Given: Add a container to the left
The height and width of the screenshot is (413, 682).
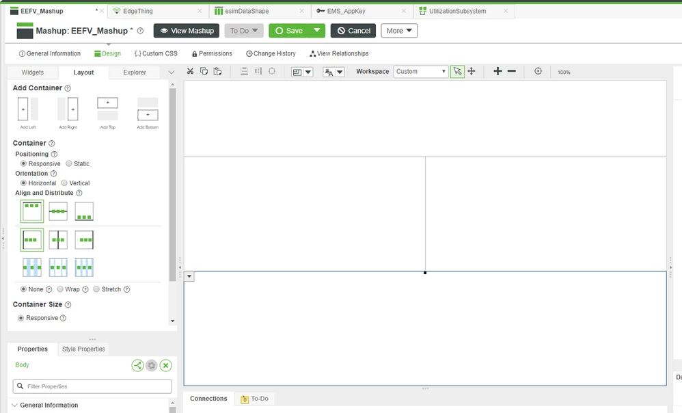Looking at the screenshot, I should (28, 113).
